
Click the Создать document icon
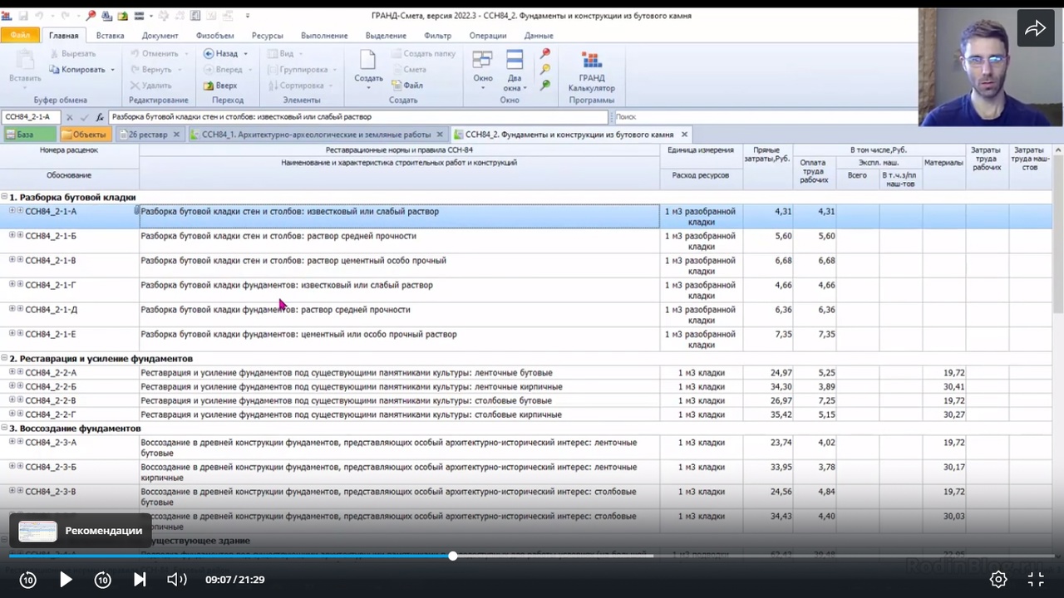coord(367,66)
